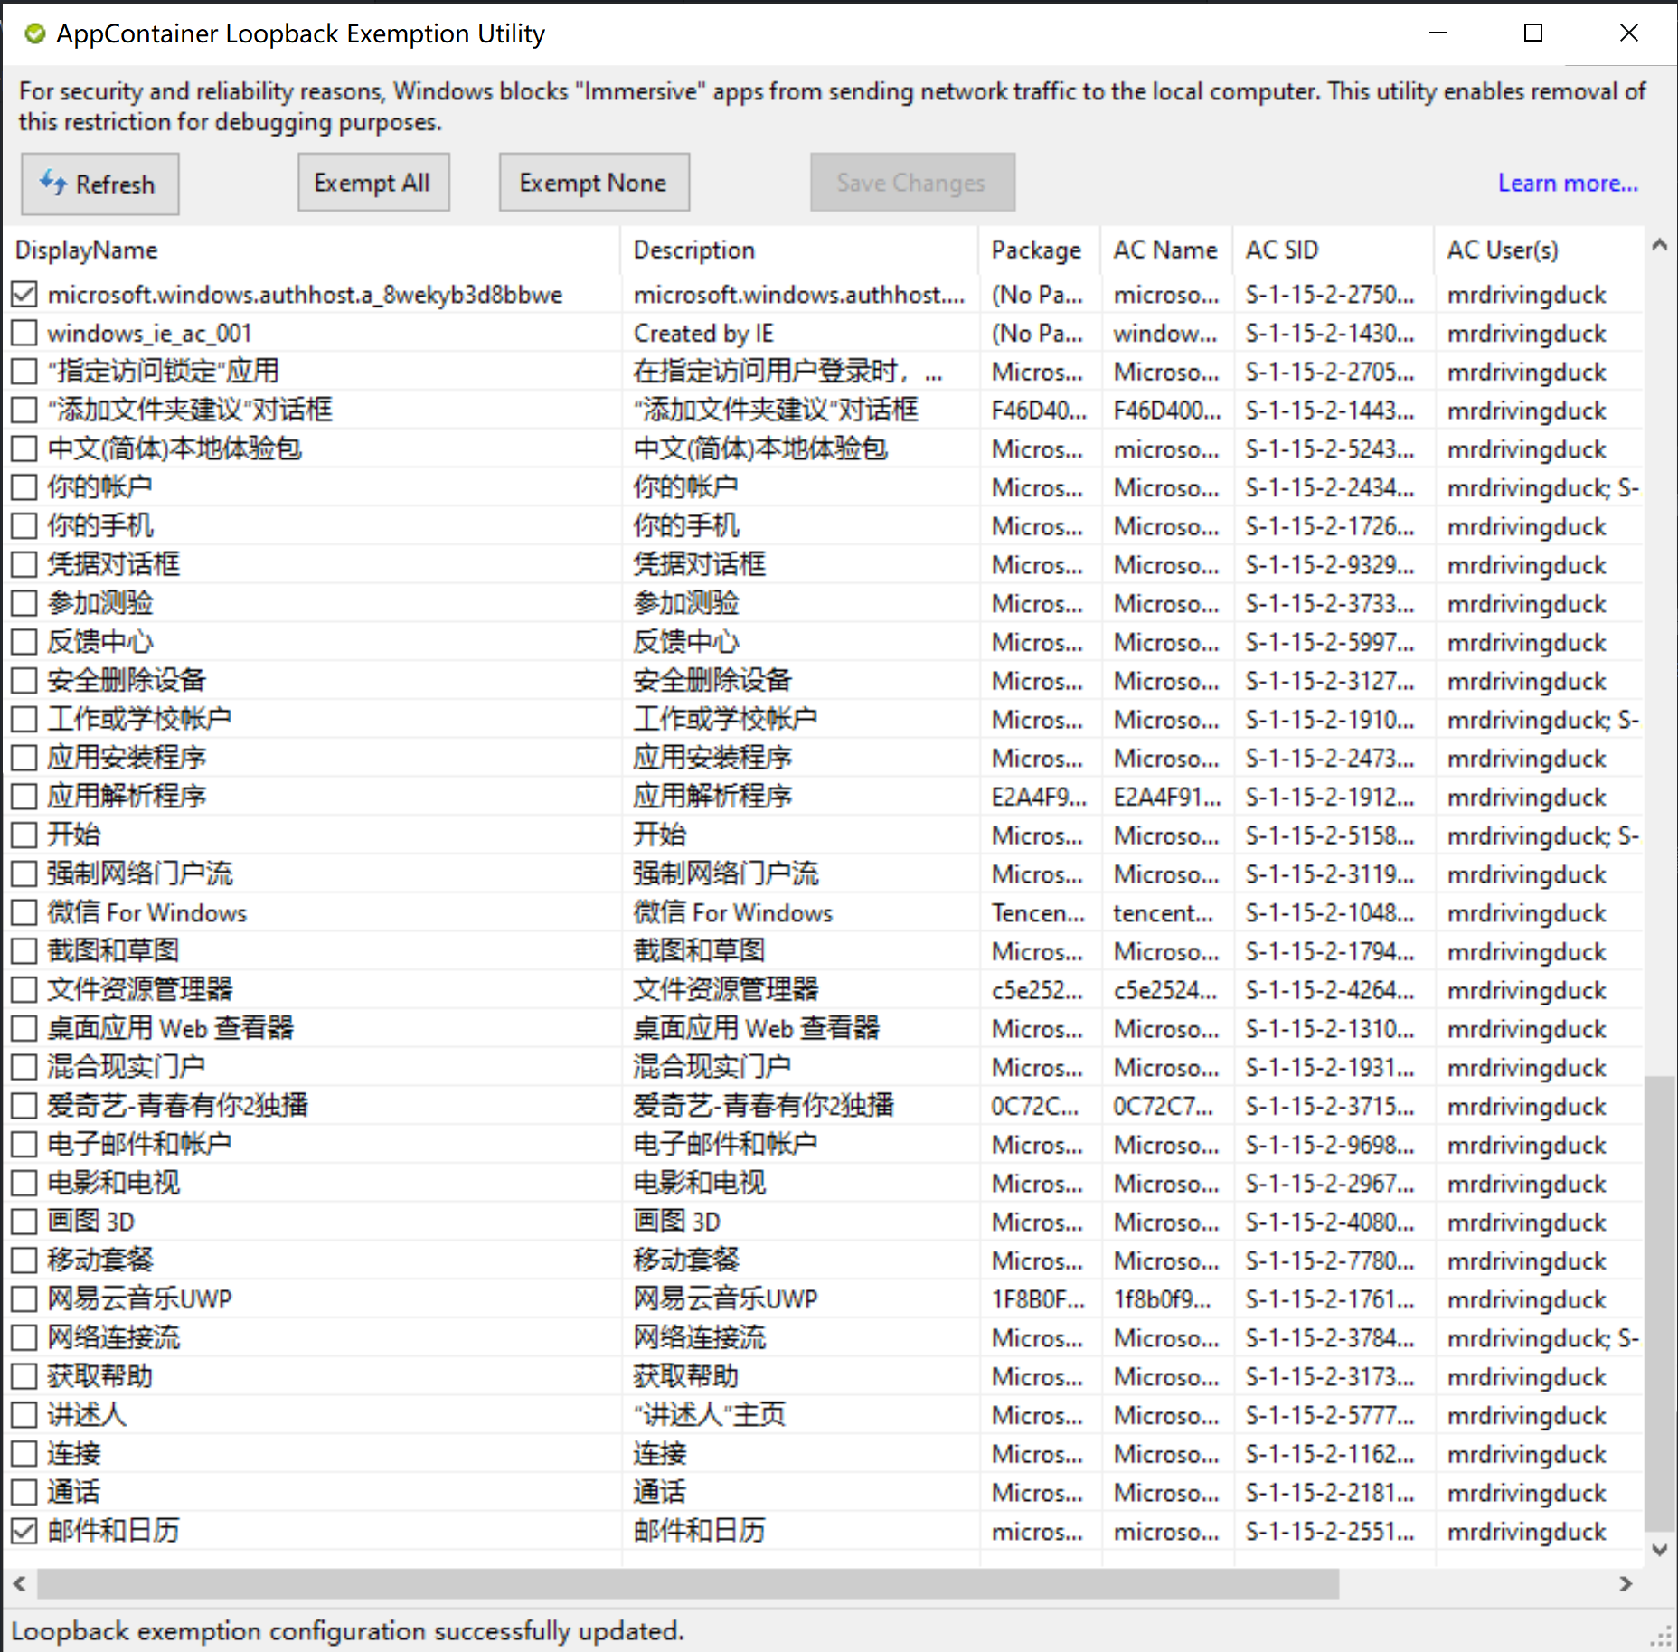Click E2A4F9... package cell
The image size is (1678, 1652).
pos(1038,797)
